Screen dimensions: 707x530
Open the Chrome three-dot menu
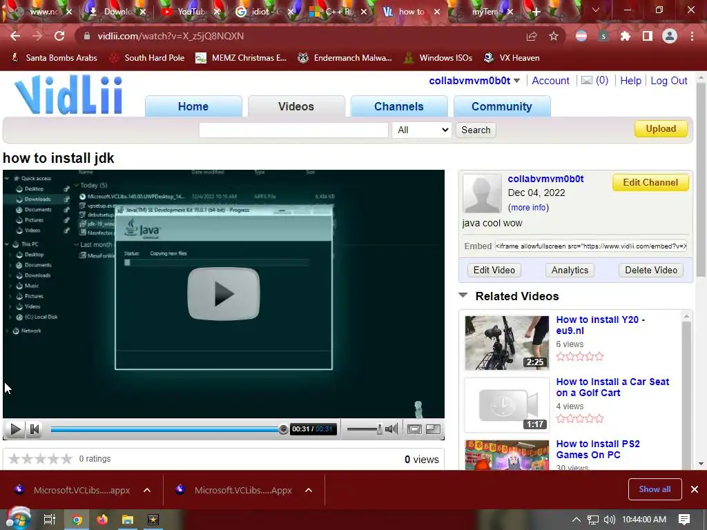pyautogui.click(x=692, y=36)
